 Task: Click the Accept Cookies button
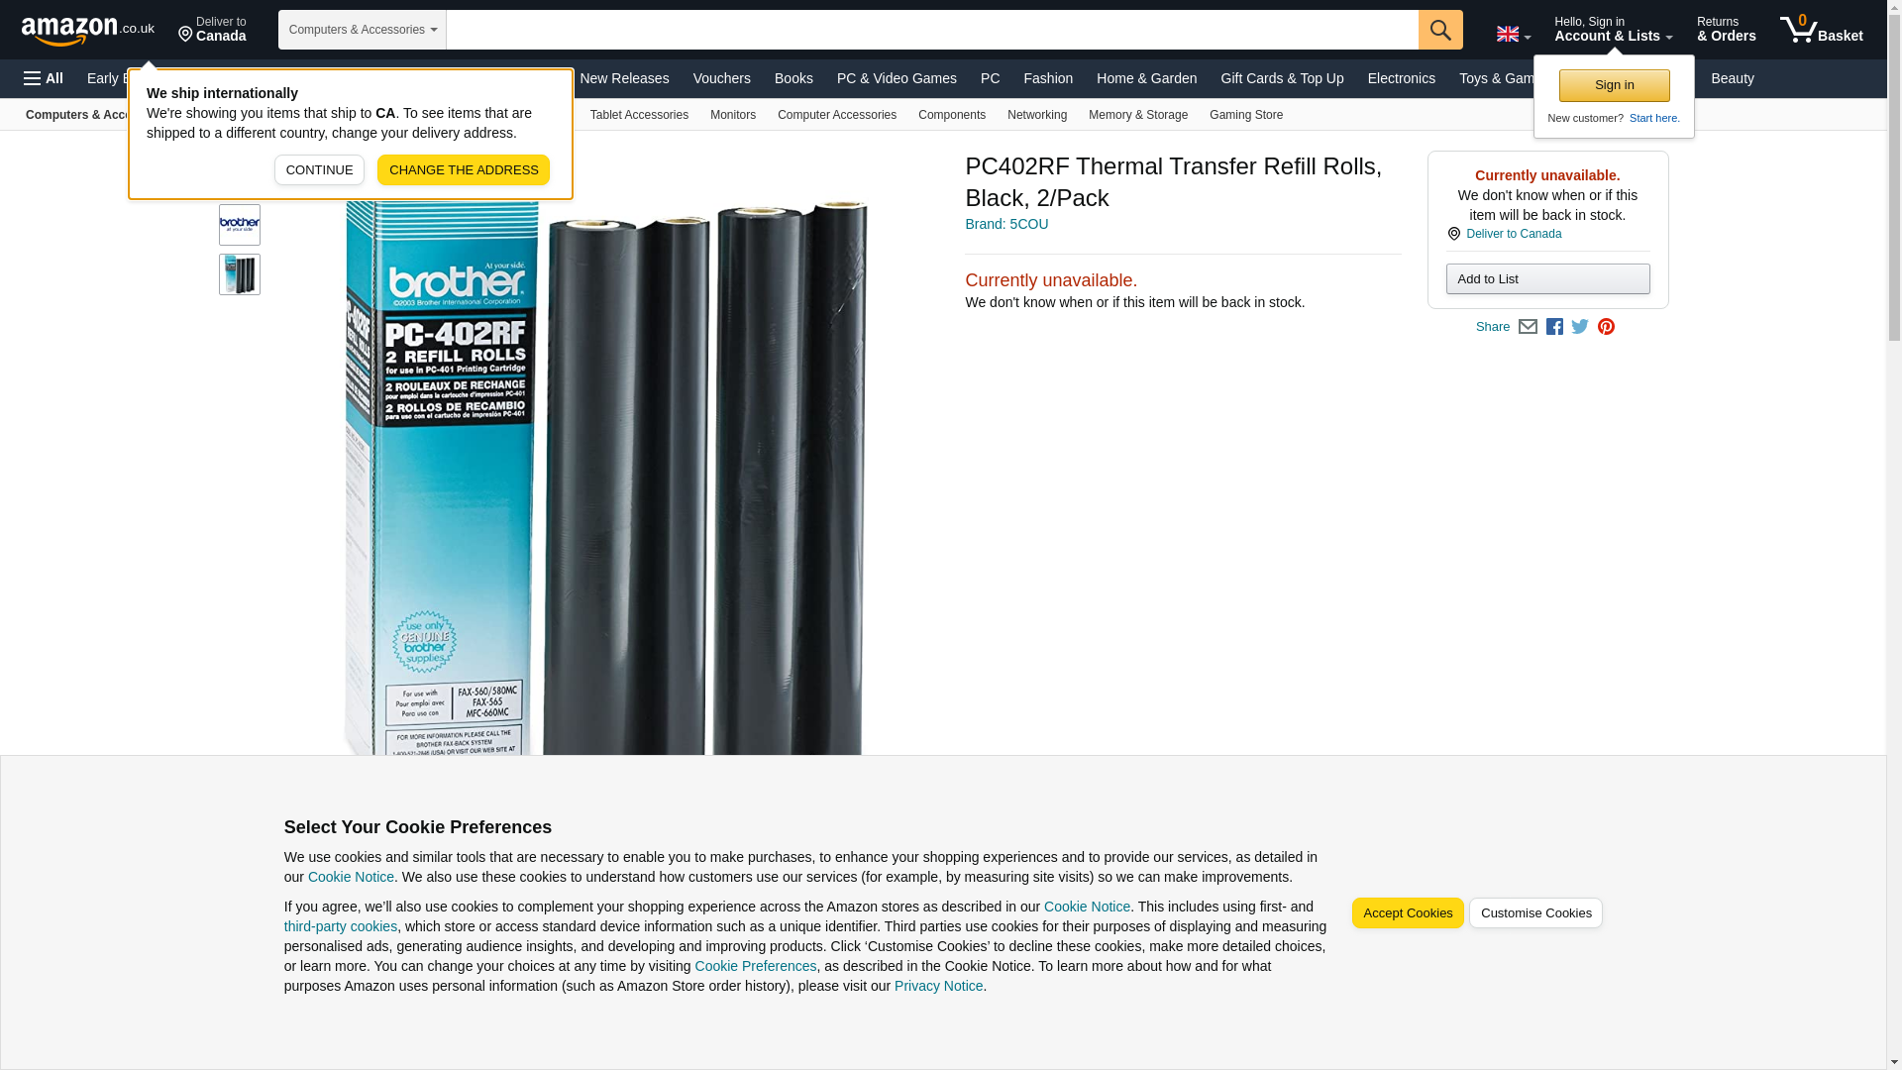coord(1407,913)
